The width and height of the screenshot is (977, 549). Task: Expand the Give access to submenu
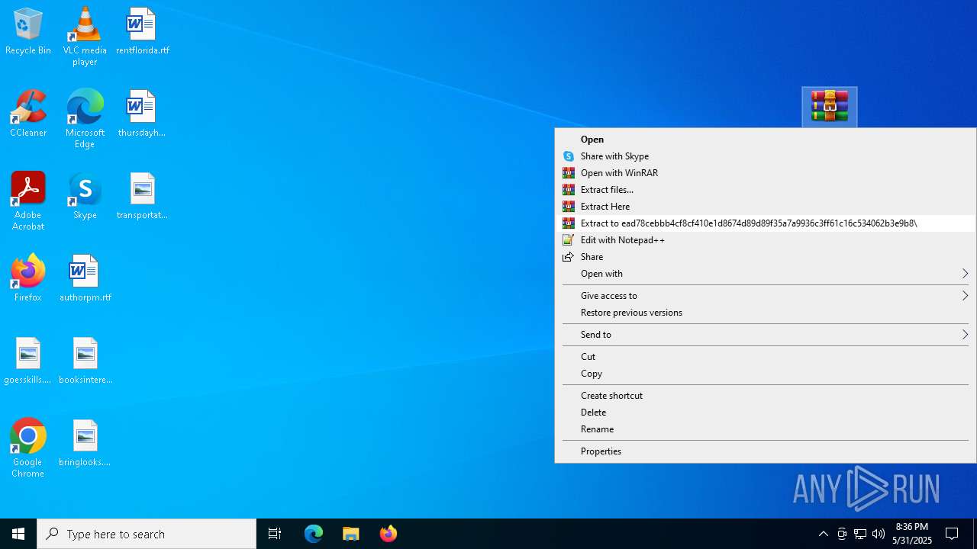(x=765, y=296)
